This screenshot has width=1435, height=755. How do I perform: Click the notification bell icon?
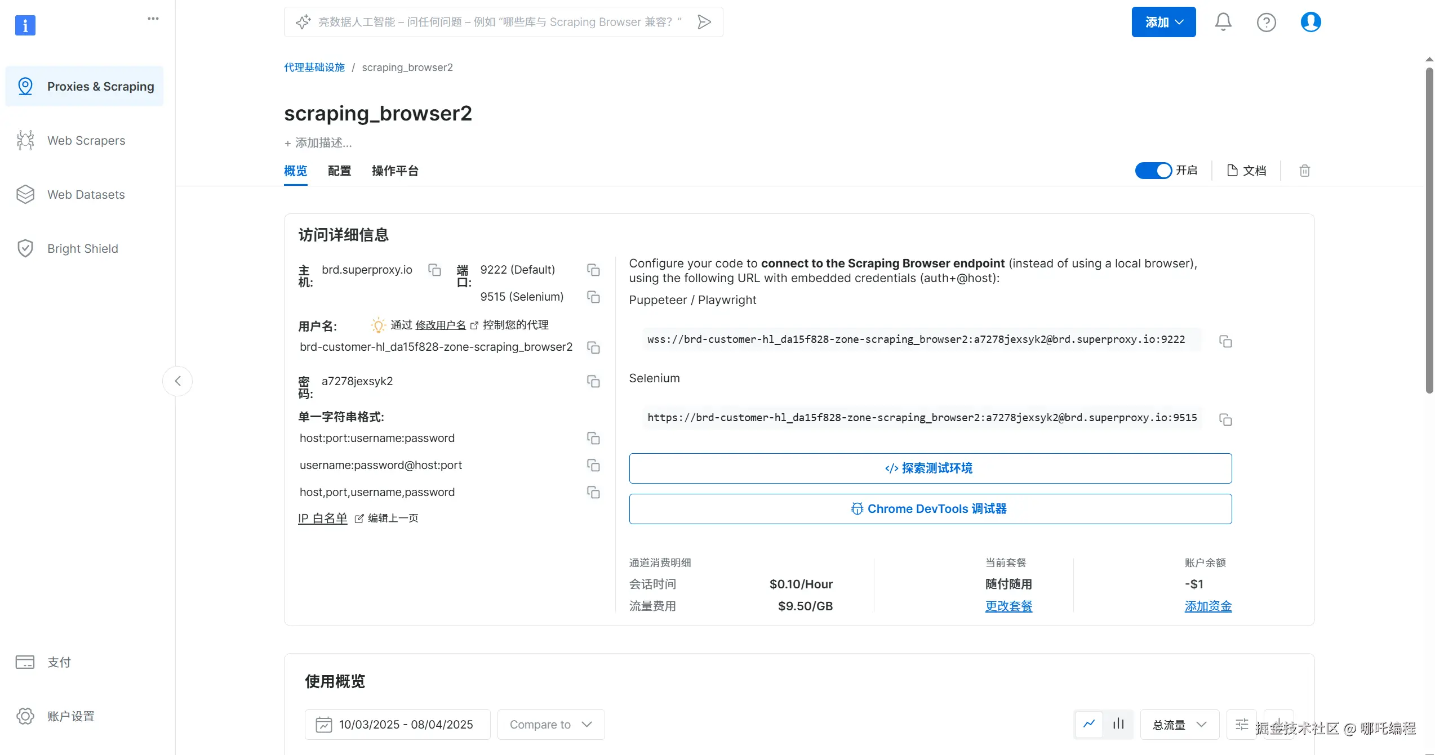tap(1223, 22)
